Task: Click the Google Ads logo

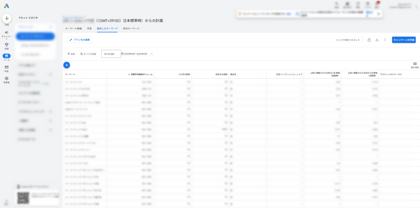Action: (7, 6)
